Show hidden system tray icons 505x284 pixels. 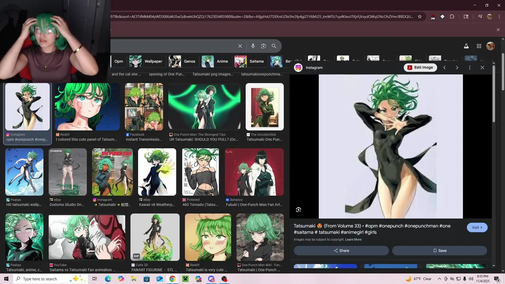coord(439,279)
